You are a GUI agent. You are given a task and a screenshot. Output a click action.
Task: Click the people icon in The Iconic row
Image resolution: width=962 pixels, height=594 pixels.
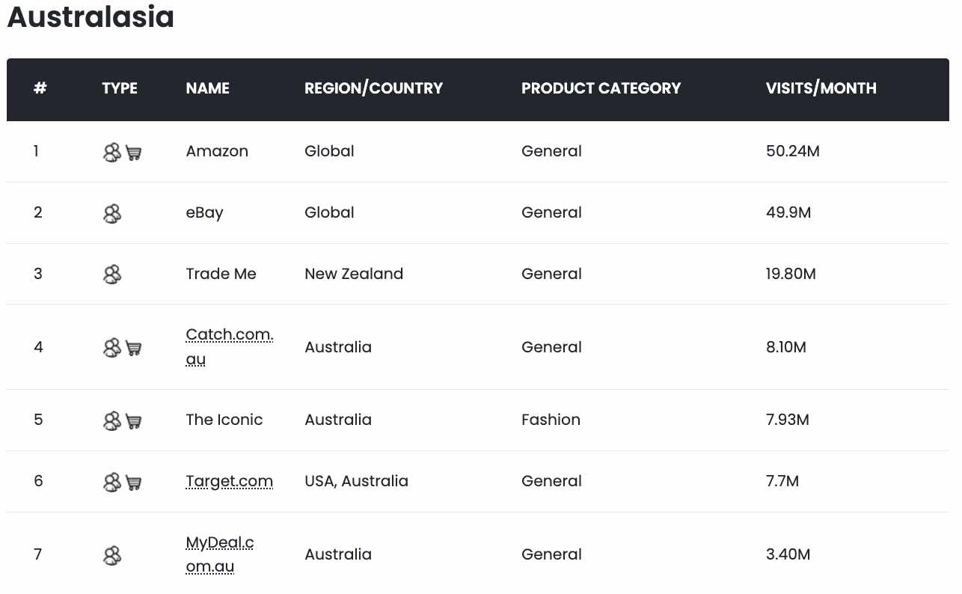(x=112, y=420)
